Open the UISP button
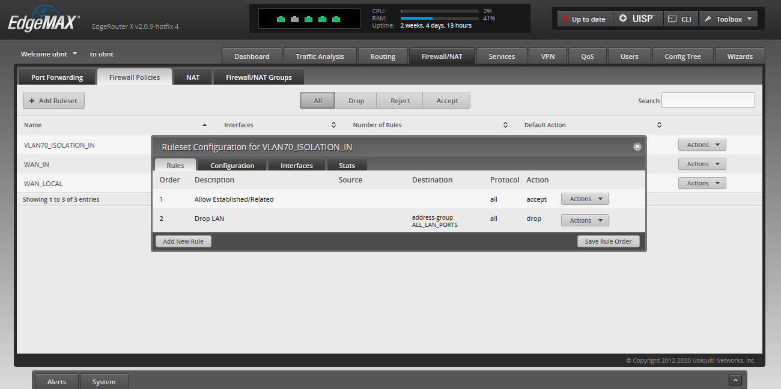The image size is (781, 389). [x=637, y=19]
